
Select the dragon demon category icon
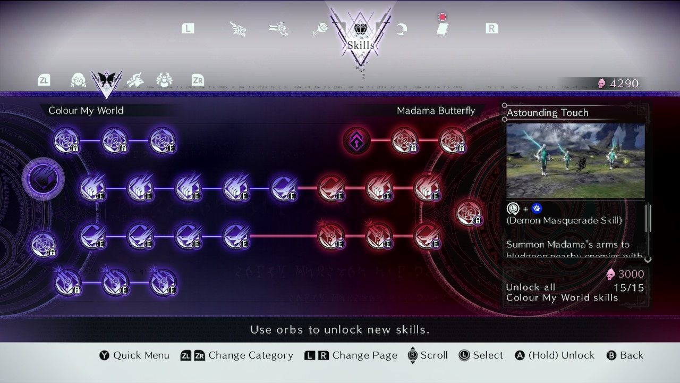click(x=135, y=80)
